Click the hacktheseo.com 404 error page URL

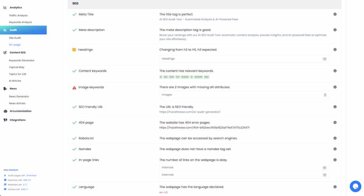coord(204,127)
